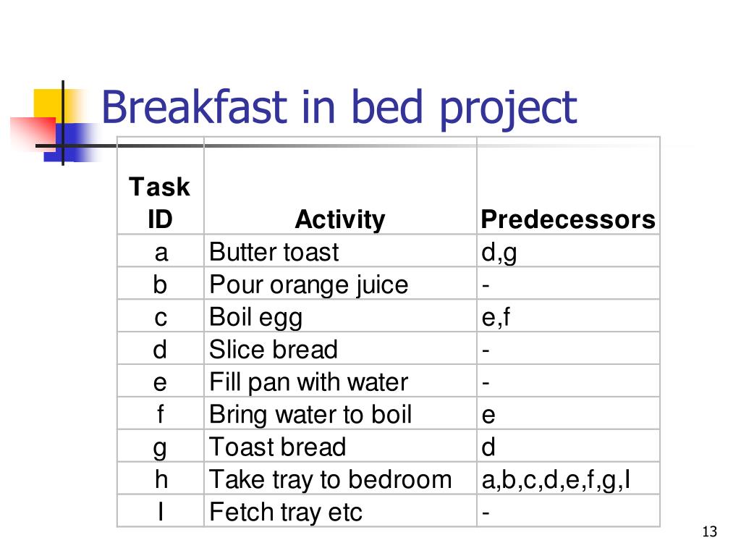This screenshot has height=556, width=741.
Task: Click the slide title 'Breakfast in bed project'
Action: click(x=339, y=109)
